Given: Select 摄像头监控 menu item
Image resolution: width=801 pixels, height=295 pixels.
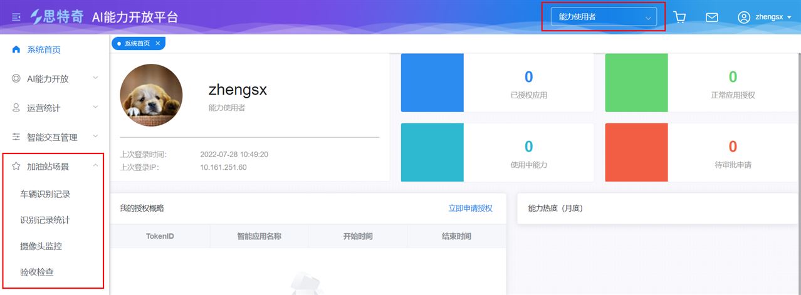Looking at the screenshot, I should pyautogui.click(x=41, y=246).
